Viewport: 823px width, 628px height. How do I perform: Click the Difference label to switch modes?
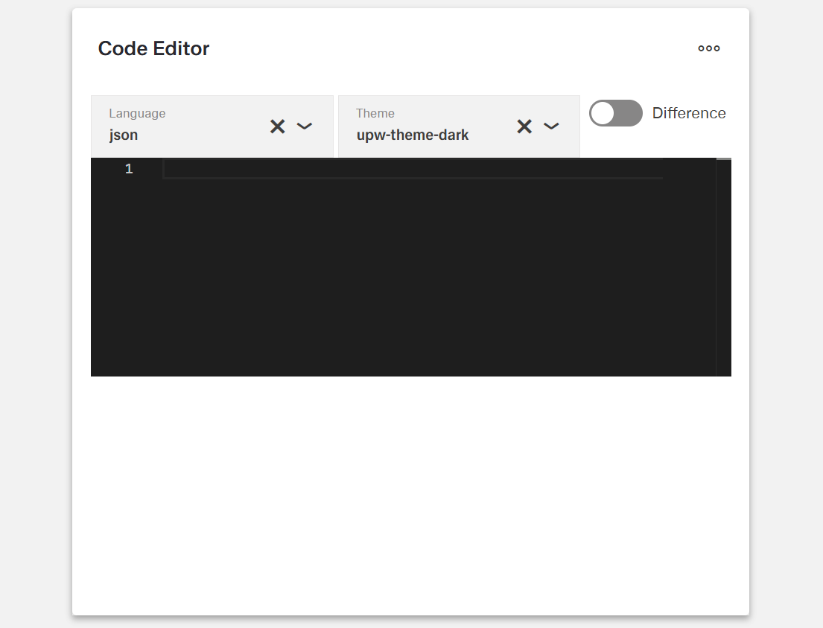coord(689,113)
